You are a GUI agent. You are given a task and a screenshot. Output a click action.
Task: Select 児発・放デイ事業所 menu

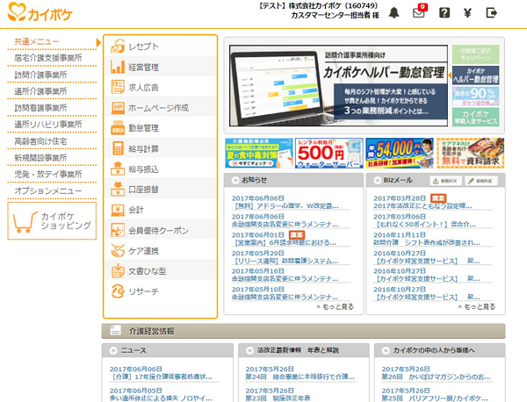coord(48,175)
